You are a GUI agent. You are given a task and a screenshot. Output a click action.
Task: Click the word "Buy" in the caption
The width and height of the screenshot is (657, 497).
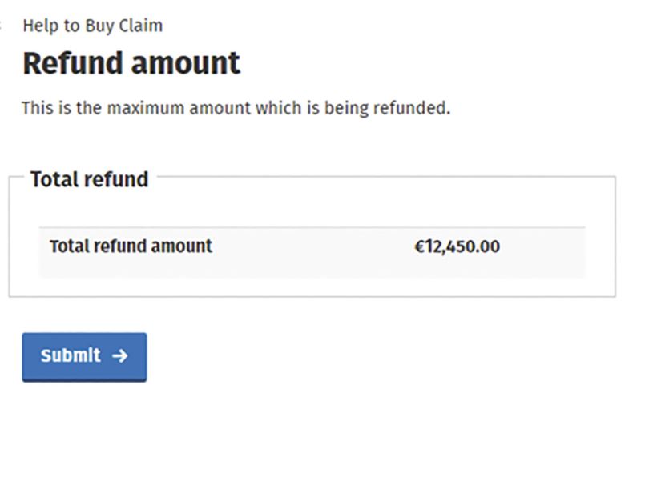tap(99, 26)
